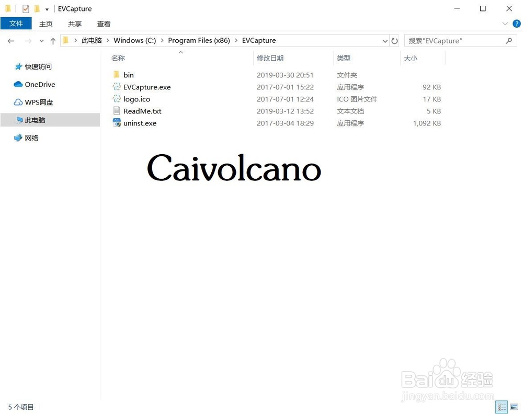Navigate to Windows (C:) in the address path

pos(135,40)
